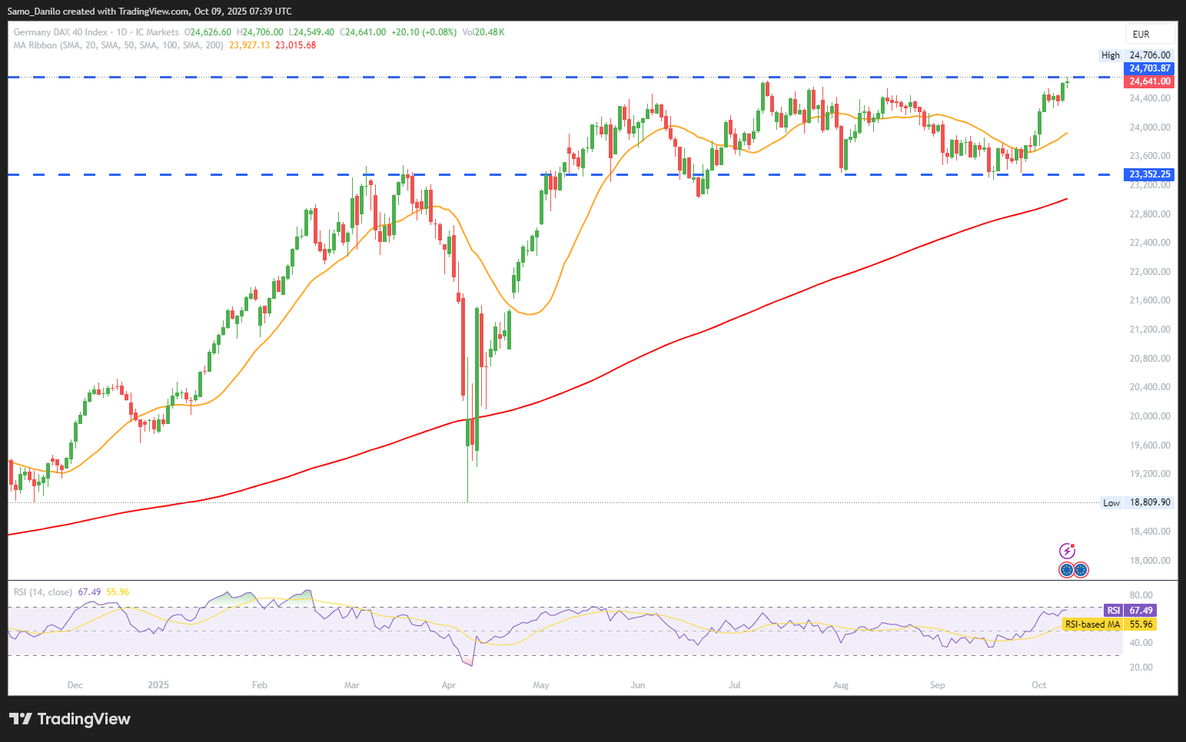Click the orange 23,927.13 SMA value
Image resolution: width=1186 pixels, height=742 pixels.
tap(249, 45)
